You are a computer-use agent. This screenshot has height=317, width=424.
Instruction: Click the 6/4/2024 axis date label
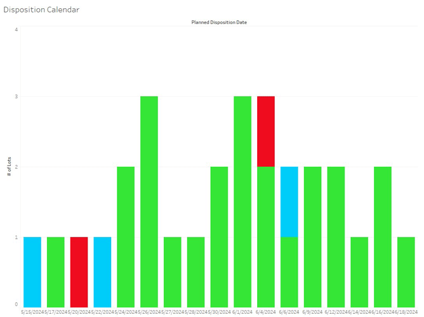coord(266,312)
